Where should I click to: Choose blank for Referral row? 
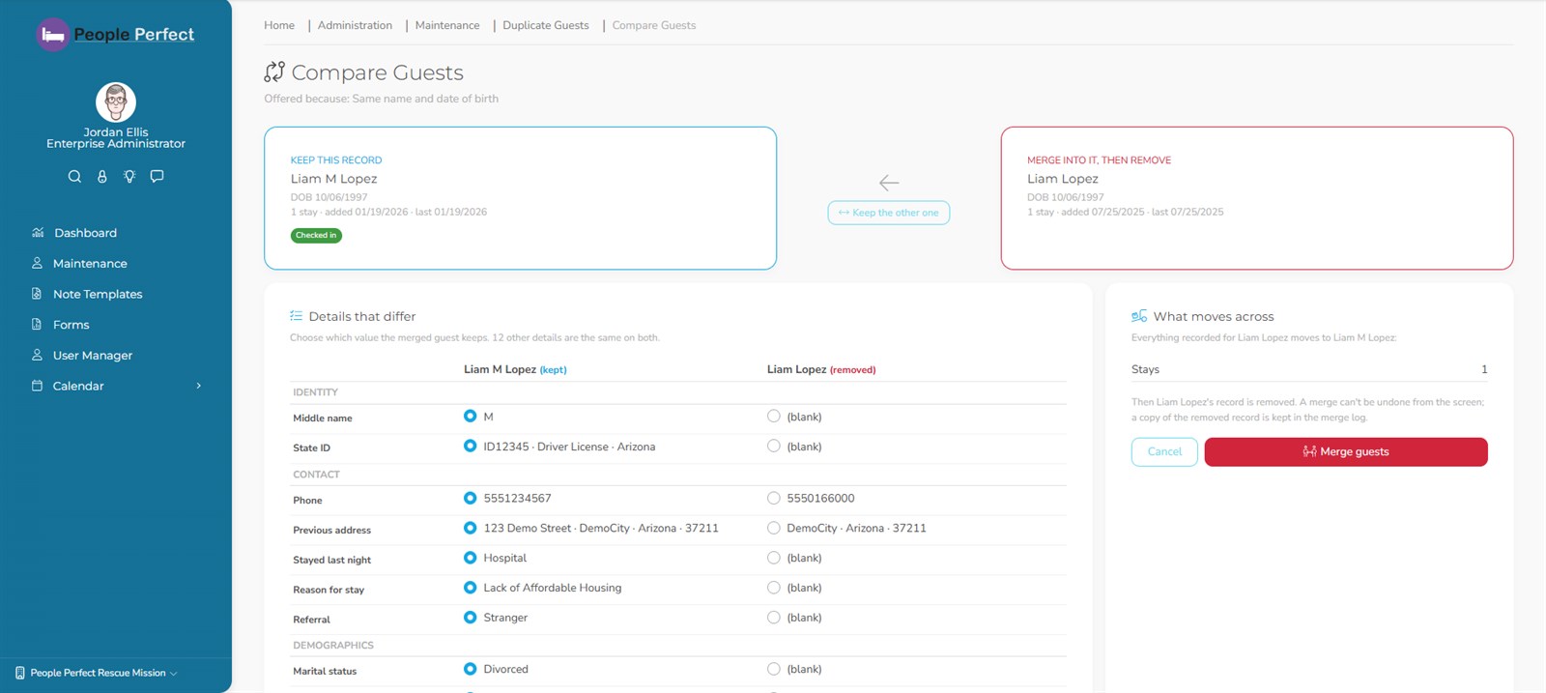(x=774, y=618)
